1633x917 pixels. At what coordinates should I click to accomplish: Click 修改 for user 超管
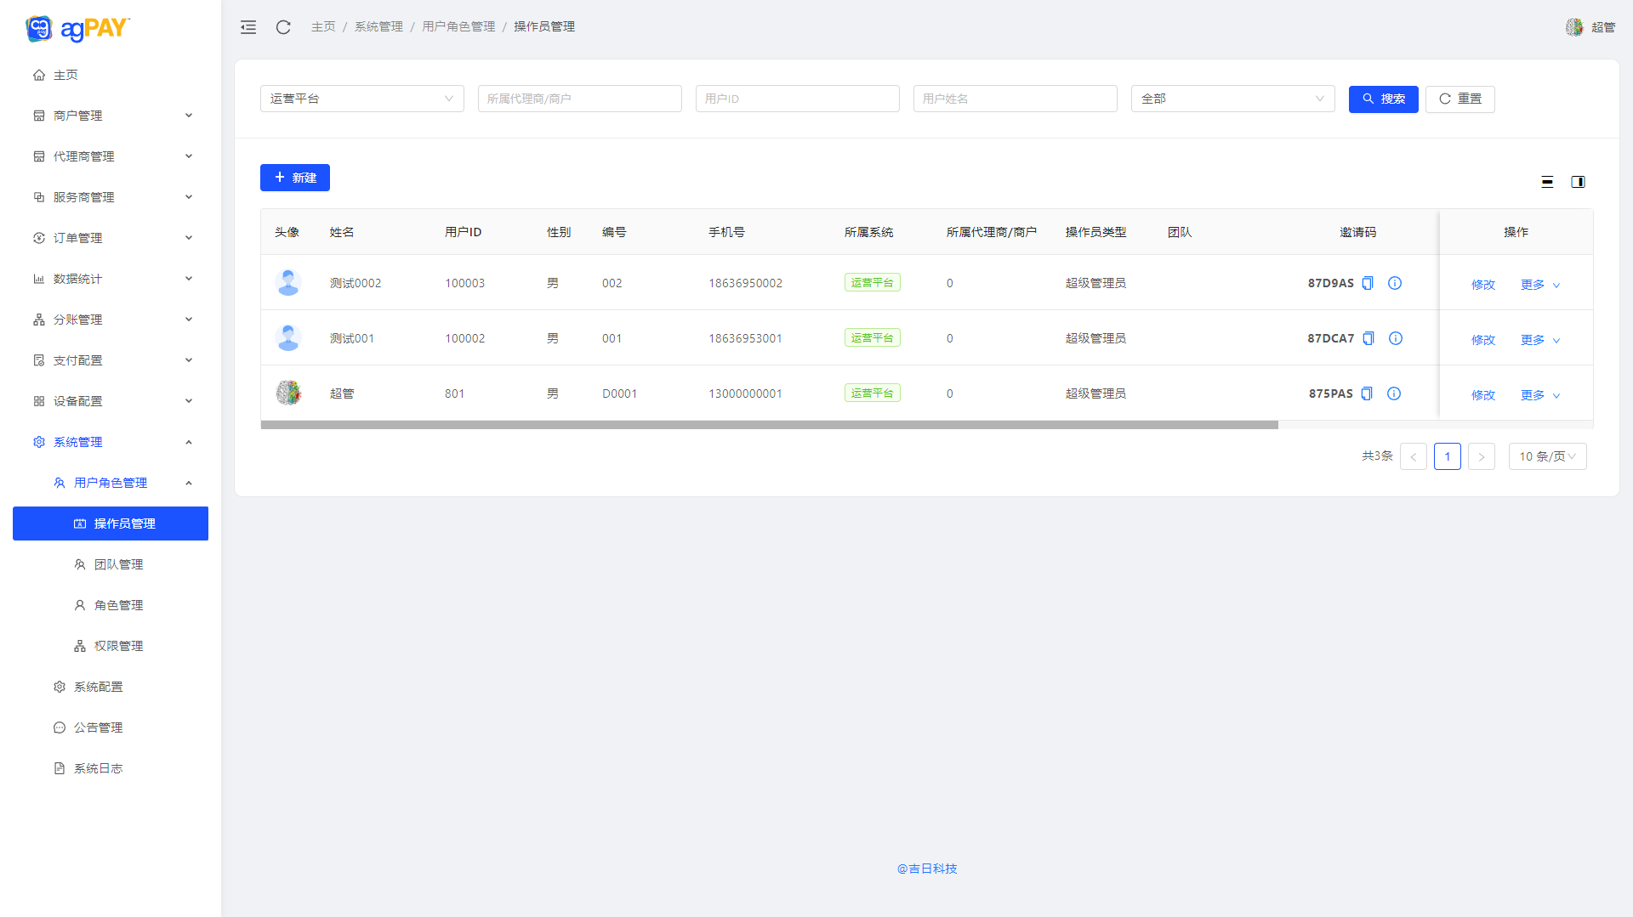pos(1483,395)
